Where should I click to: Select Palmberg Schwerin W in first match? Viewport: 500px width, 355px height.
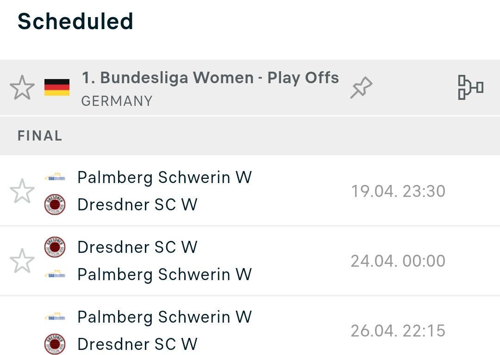coord(164,177)
